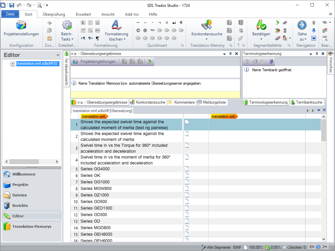Viewport: 335px width, 251px height.
Task: Switch to the Meldungsliste panel tab
Action: 212,102
